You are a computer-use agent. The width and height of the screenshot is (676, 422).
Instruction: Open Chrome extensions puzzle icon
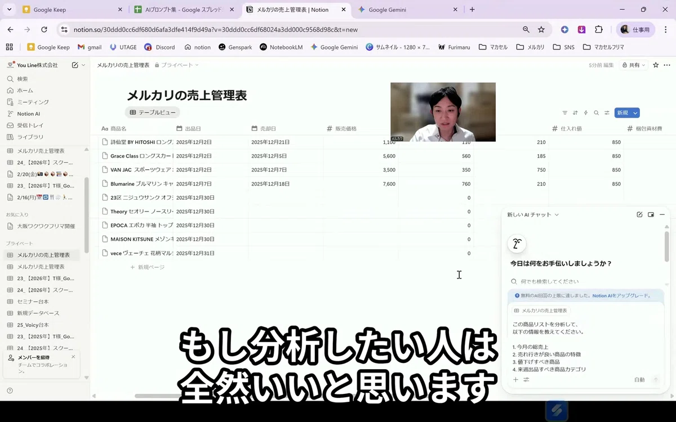598,29
